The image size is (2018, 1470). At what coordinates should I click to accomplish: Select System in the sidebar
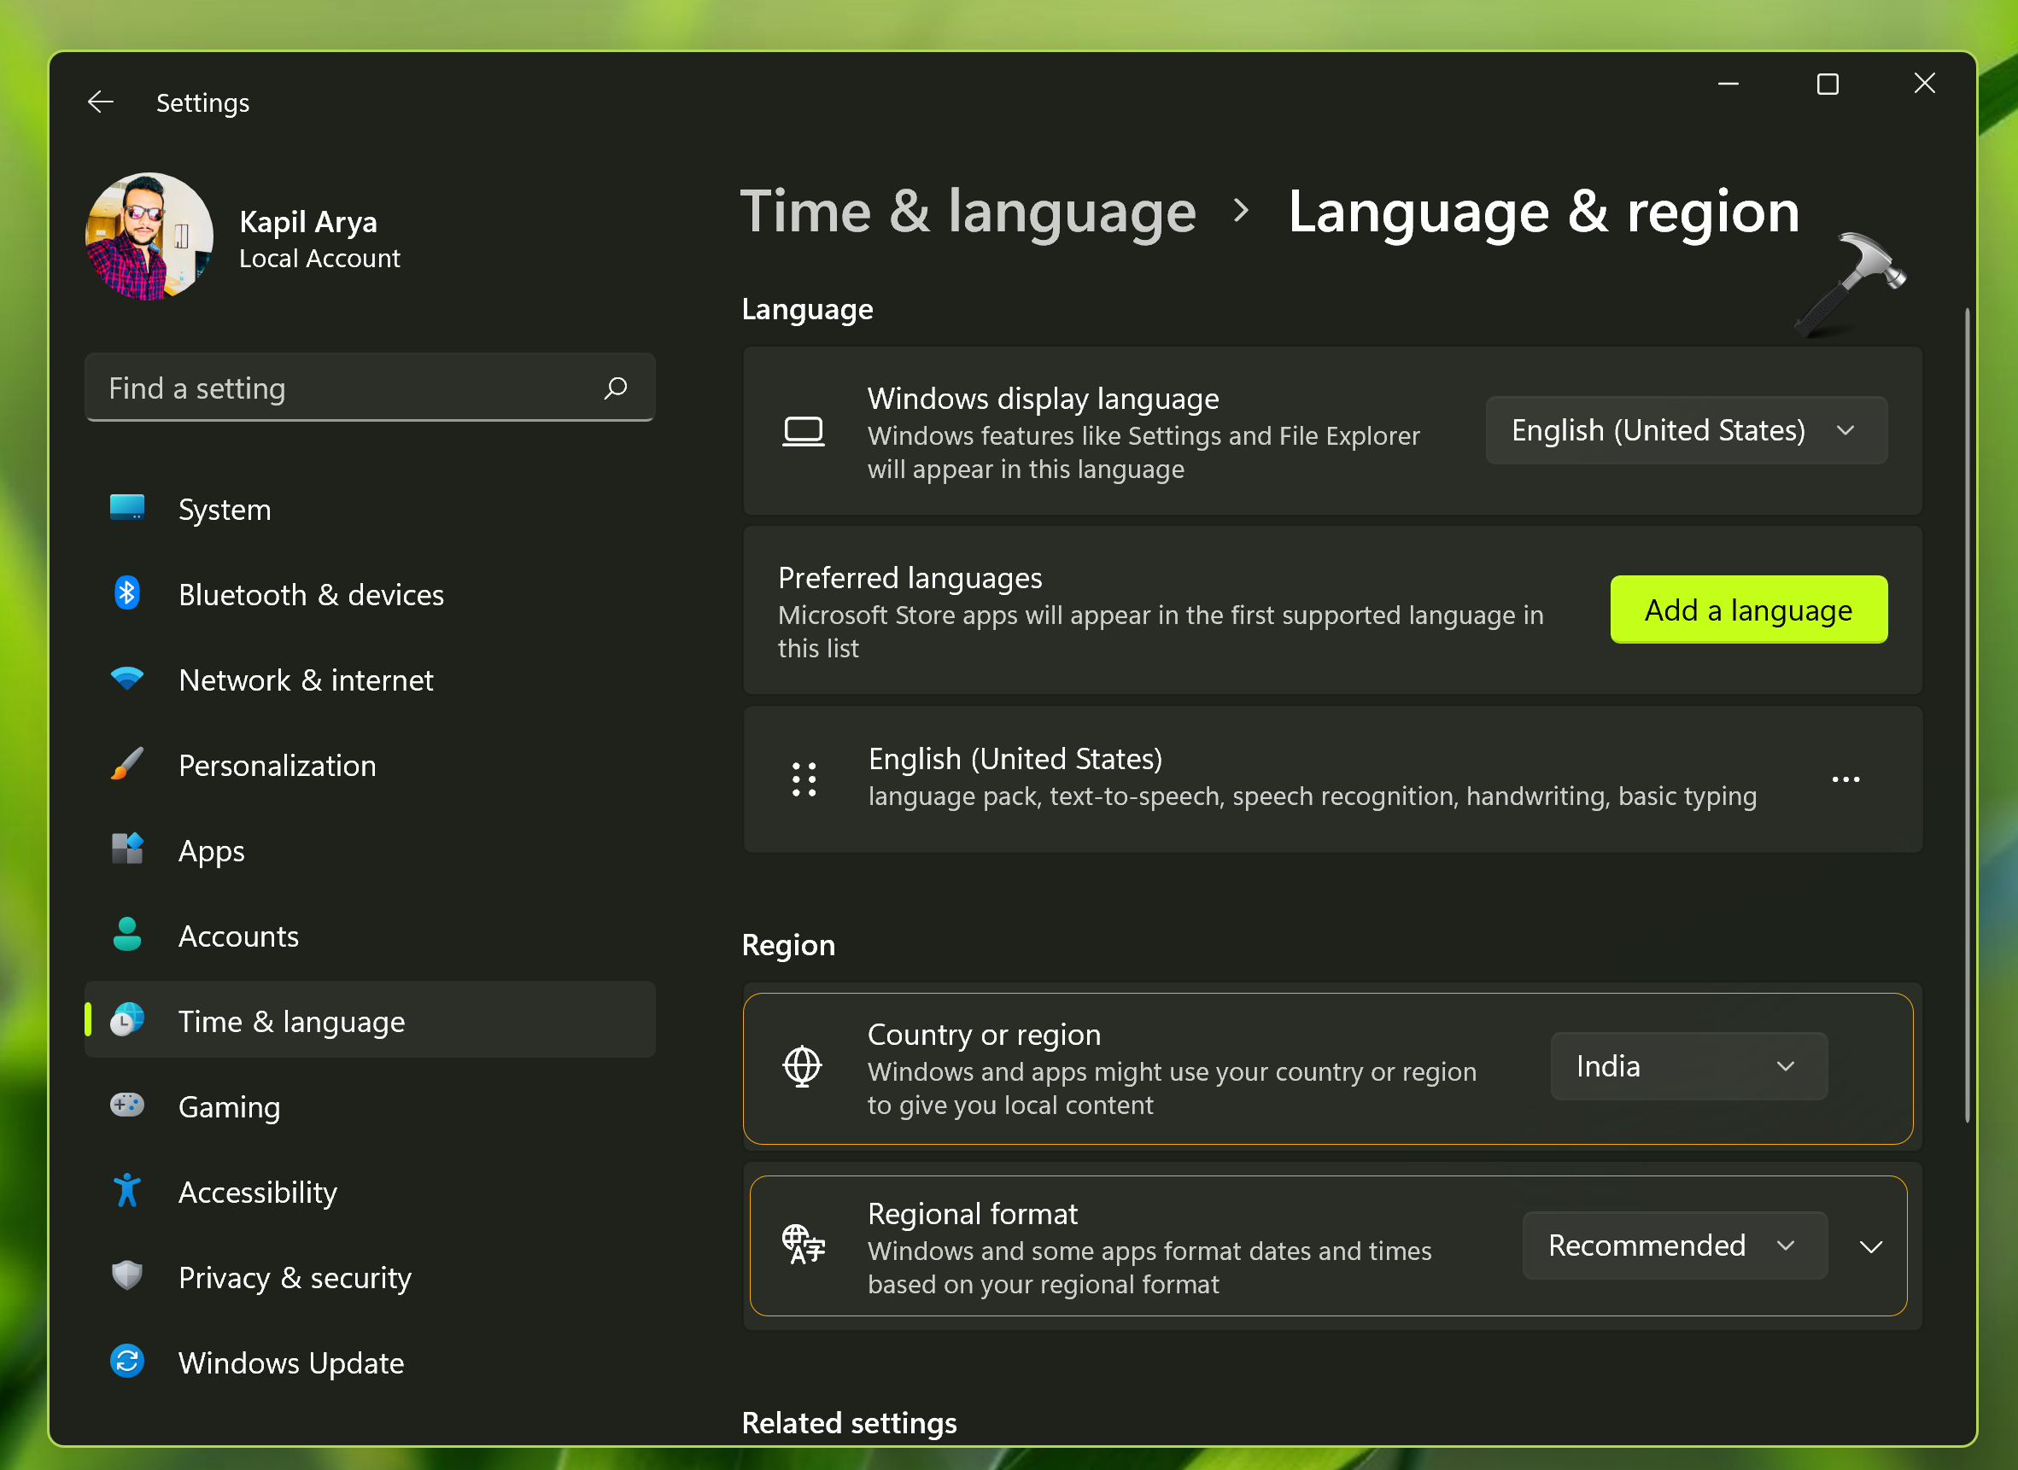(x=225, y=510)
